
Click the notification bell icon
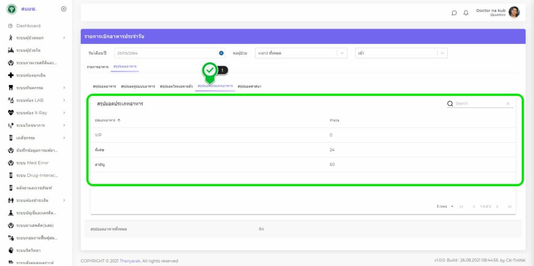tap(466, 13)
